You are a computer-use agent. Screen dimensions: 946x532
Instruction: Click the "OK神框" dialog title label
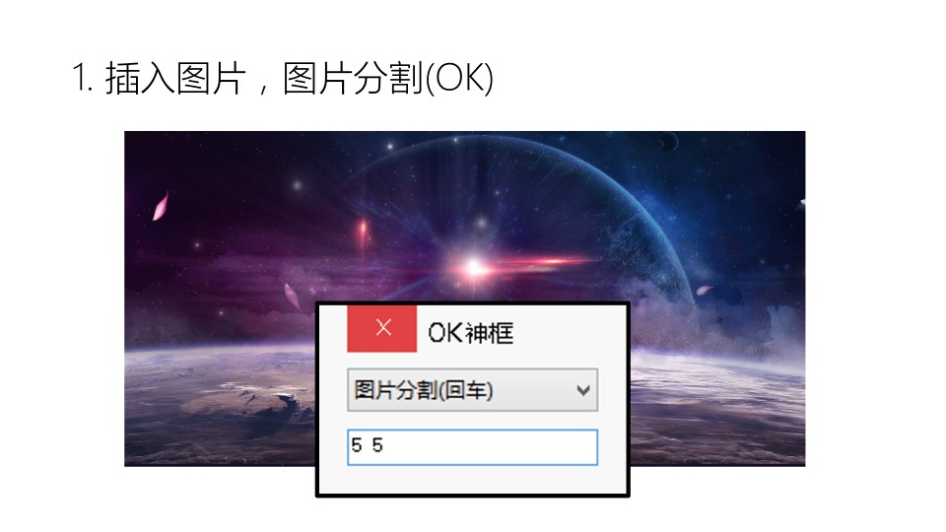tap(471, 333)
